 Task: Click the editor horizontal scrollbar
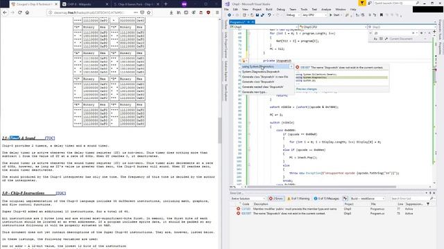(x=321, y=187)
